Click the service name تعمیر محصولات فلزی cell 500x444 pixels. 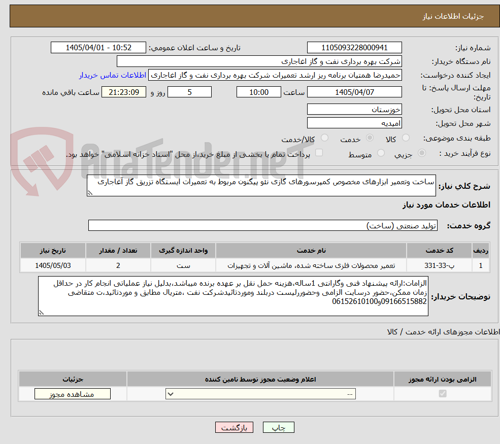click(311, 265)
